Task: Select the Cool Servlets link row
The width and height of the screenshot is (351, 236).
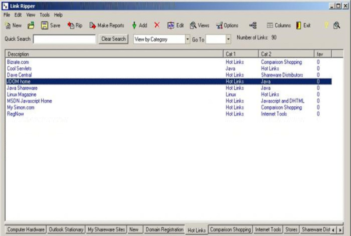Action: (x=169, y=69)
